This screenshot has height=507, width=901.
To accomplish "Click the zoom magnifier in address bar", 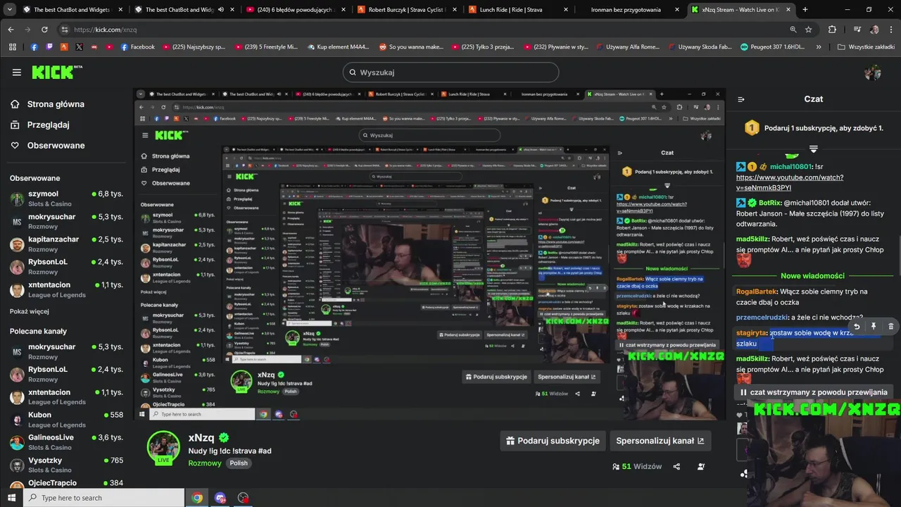I will point(793,30).
